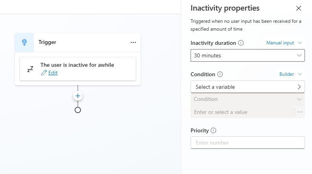Close the Inactivity properties panel
The height and width of the screenshot is (174, 312).
point(299,8)
